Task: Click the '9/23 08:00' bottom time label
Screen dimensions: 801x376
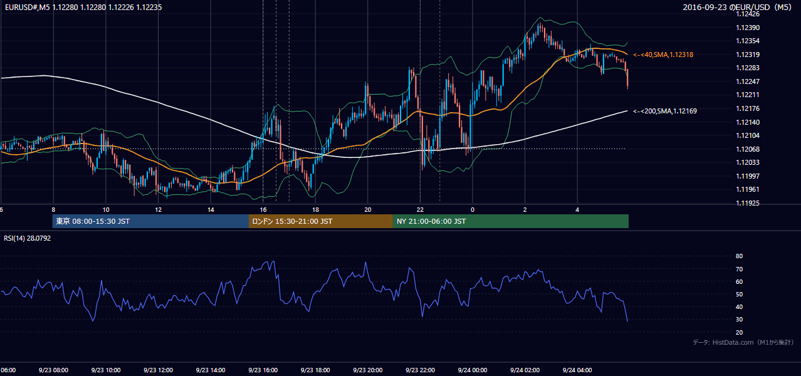Action: pyautogui.click(x=52, y=370)
